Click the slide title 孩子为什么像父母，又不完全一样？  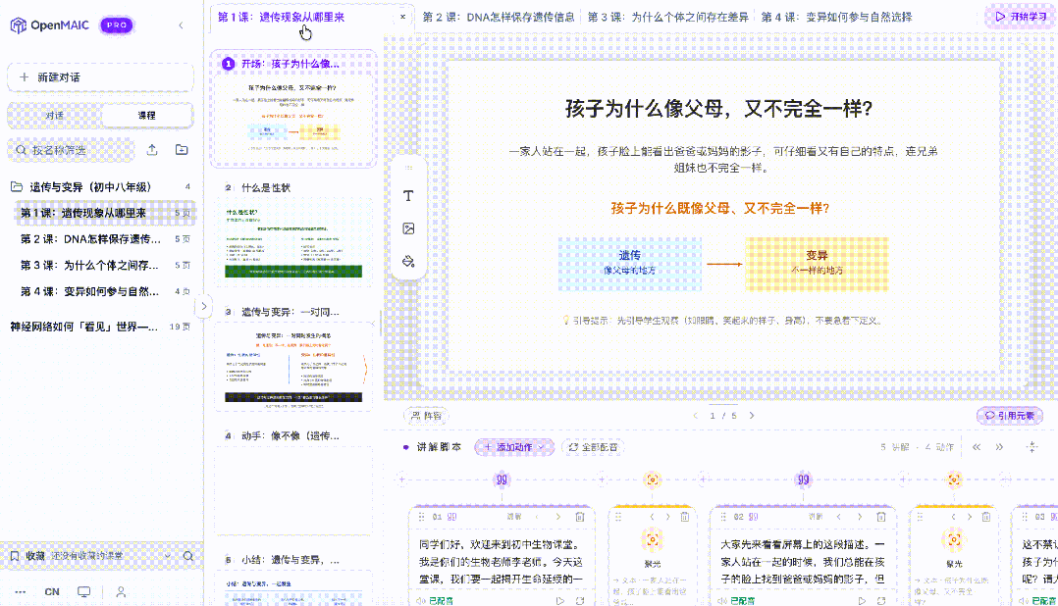tap(719, 109)
